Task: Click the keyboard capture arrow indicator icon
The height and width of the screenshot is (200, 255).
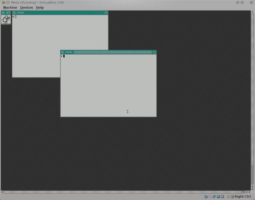Action: click(x=232, y=197)
